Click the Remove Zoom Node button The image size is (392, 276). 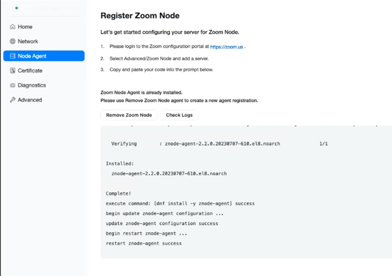tap(129, 115)
